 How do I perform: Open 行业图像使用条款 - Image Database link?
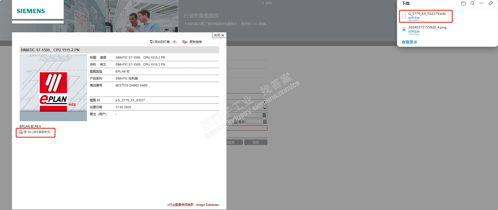click(193, 205)
